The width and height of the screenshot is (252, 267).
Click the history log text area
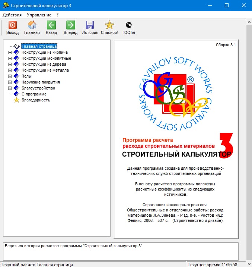[x=121, y=251]
